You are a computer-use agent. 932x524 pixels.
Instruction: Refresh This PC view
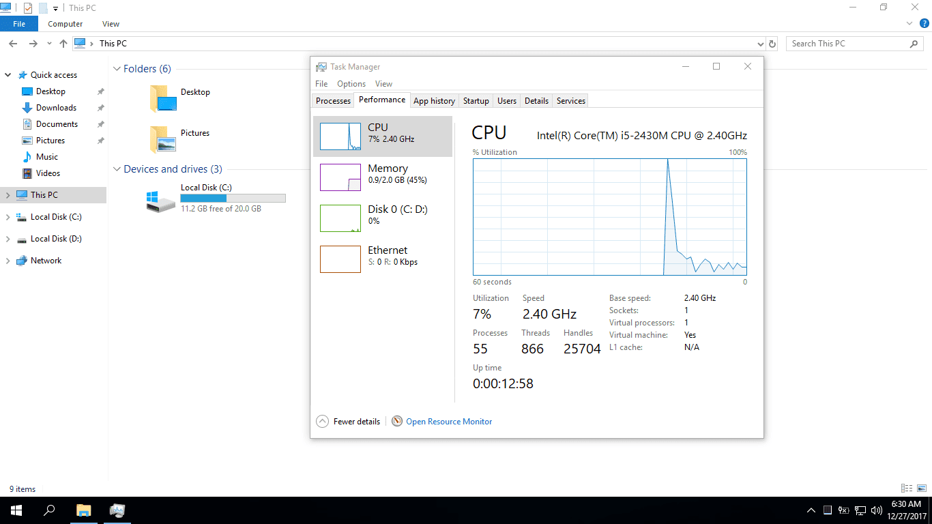pos(772,44)
